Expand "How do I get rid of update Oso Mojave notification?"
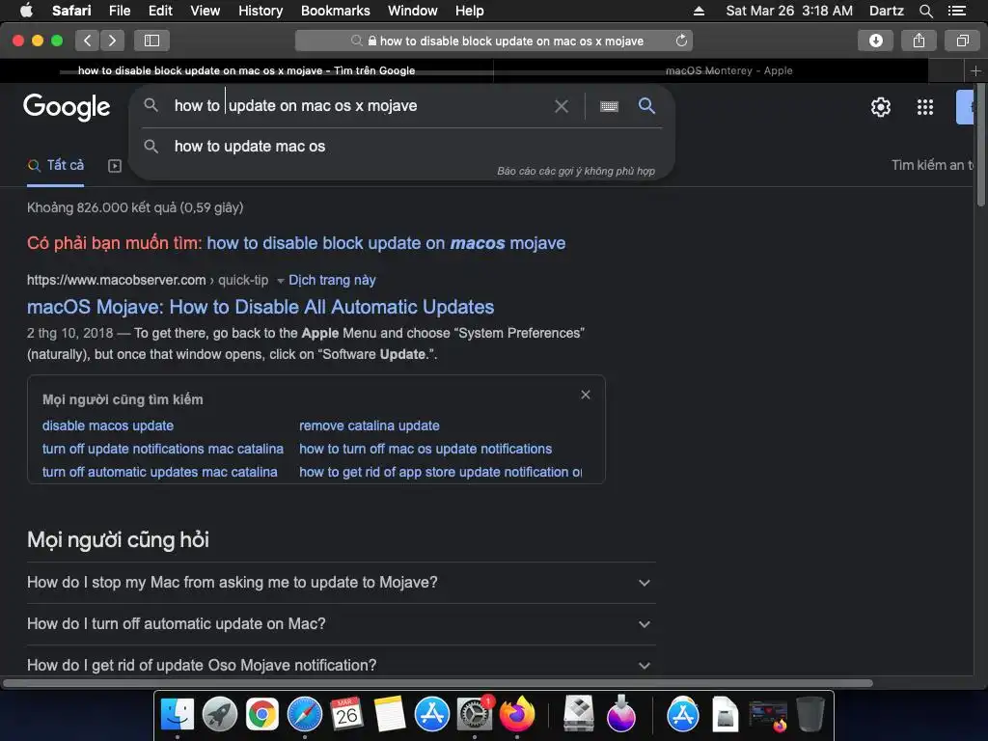 click(341, 666)
